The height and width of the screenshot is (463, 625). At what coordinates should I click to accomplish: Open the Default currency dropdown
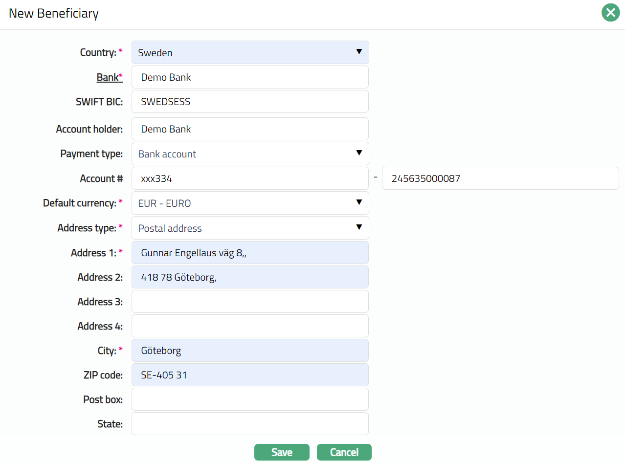click(x=250, y=203)
